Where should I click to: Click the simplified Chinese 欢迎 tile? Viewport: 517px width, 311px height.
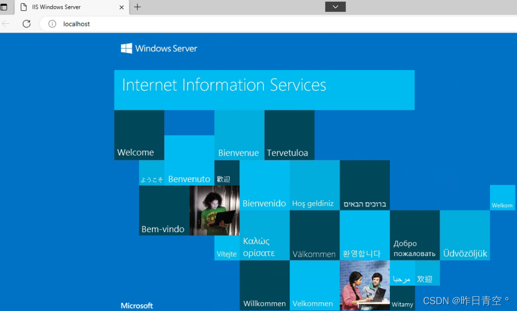click(x=427, y=273)
